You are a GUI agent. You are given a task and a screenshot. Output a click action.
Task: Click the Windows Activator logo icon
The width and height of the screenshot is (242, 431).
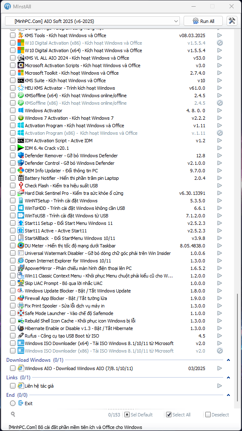[x=20, y=111]
